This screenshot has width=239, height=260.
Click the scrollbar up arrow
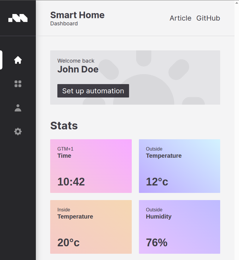click(x=237, y=3)
